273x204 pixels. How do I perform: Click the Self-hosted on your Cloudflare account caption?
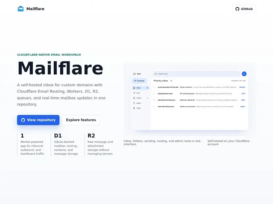pyautogui.click(x=229, y=142)
